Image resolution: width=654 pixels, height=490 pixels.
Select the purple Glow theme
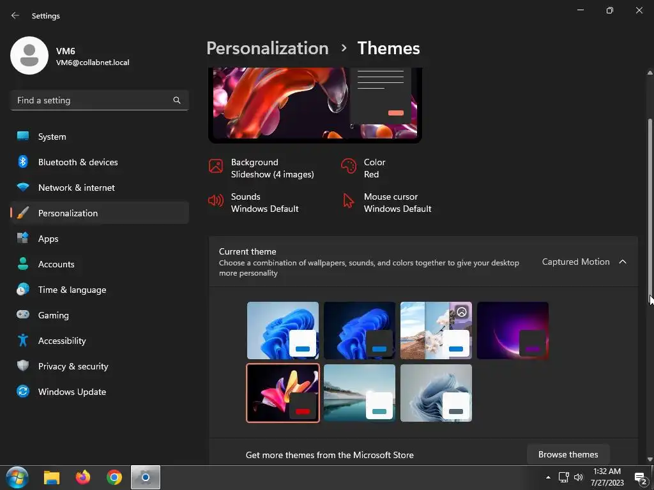(x=513, y=330)
